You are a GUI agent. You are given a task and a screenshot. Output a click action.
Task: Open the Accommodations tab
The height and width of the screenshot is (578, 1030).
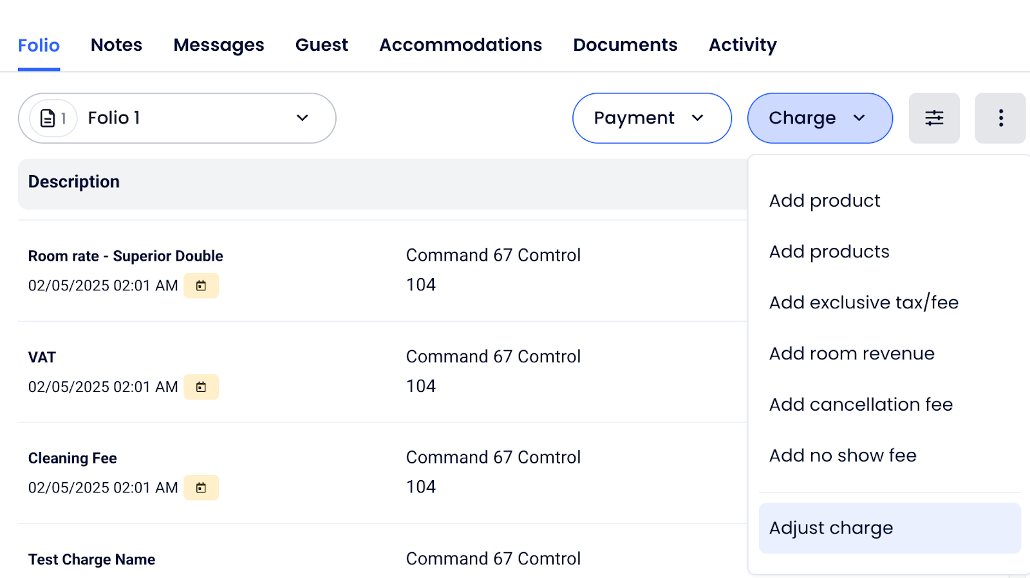click(460, 45)
